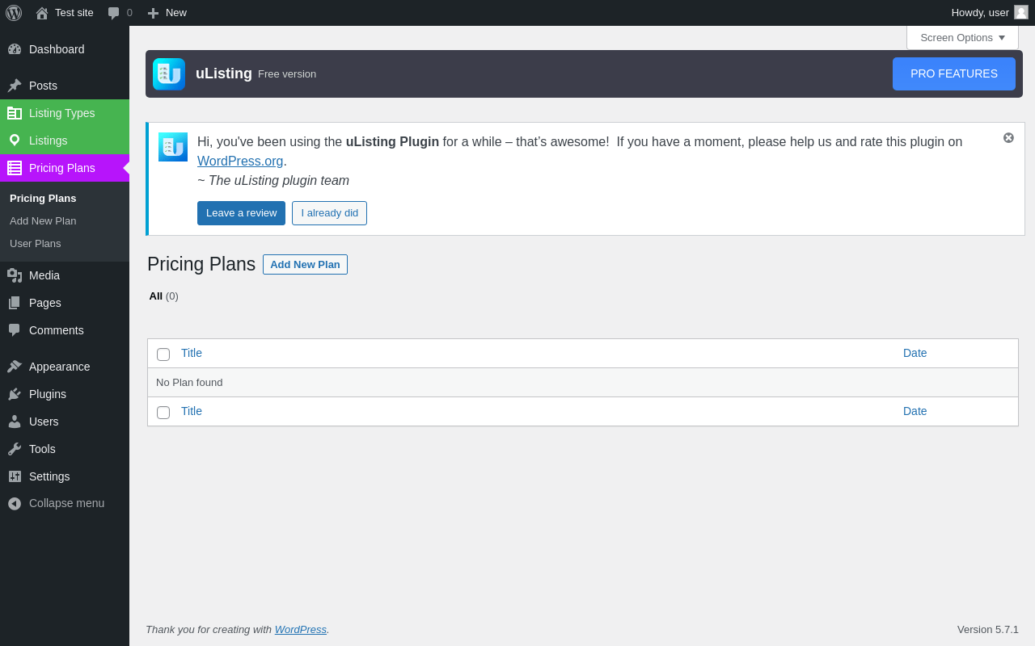This screenshot has height=646, width=1035.
Task: Click the plus New icon
Action: tap(153, 13)
